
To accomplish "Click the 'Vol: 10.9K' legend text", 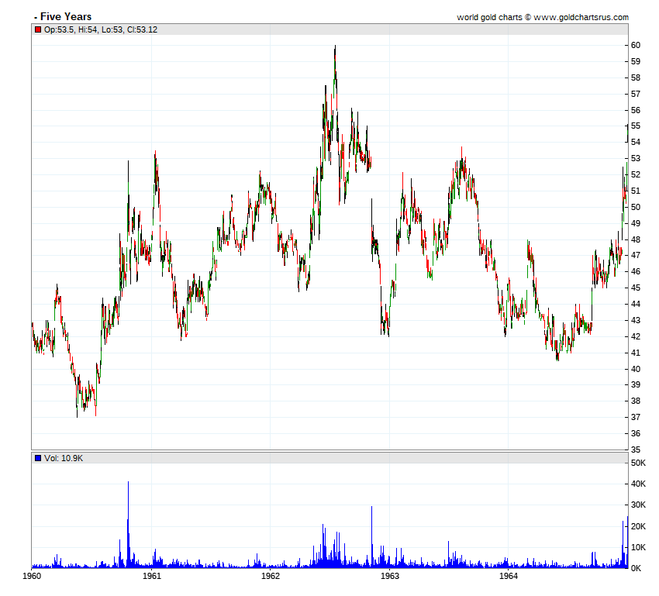I will pos(64,458).
